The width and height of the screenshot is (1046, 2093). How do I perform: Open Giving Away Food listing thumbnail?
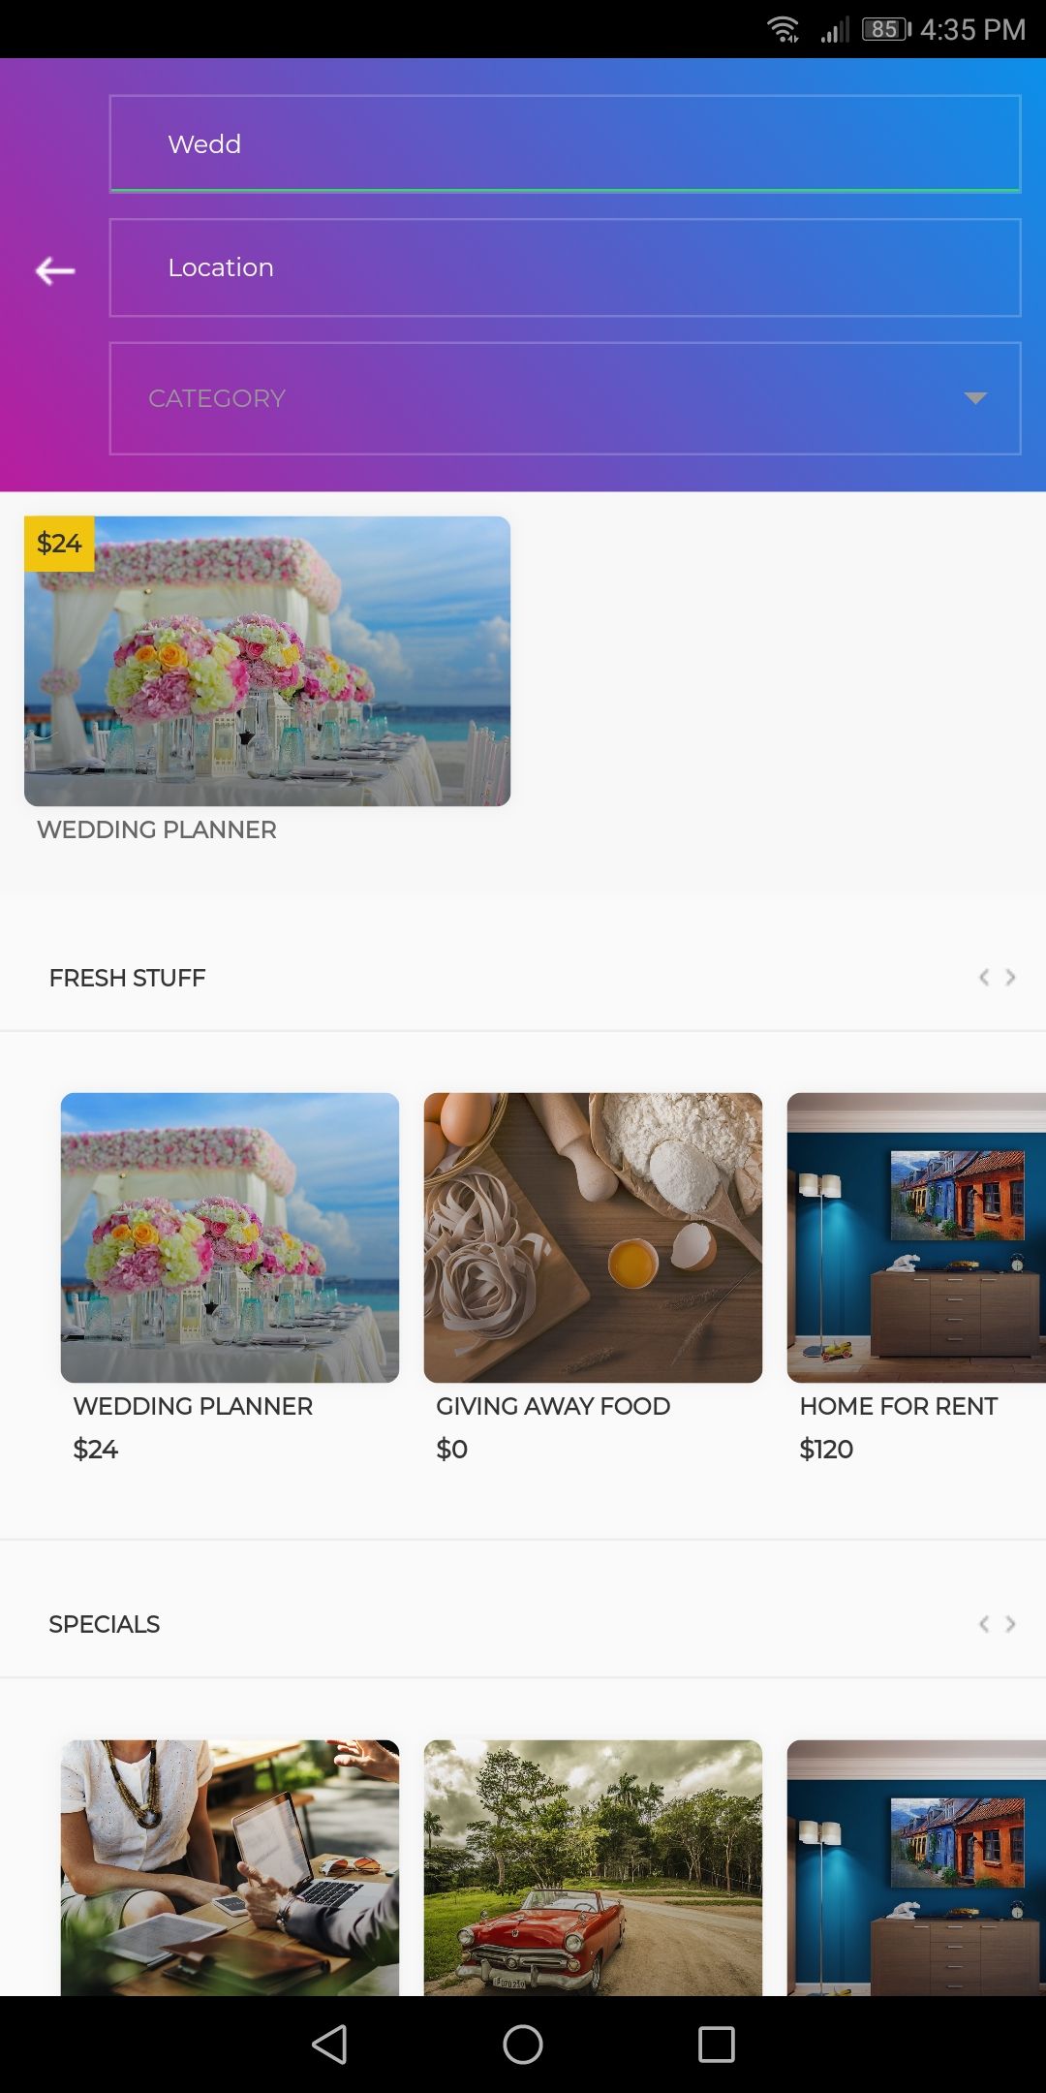[x=593, y=1237]
